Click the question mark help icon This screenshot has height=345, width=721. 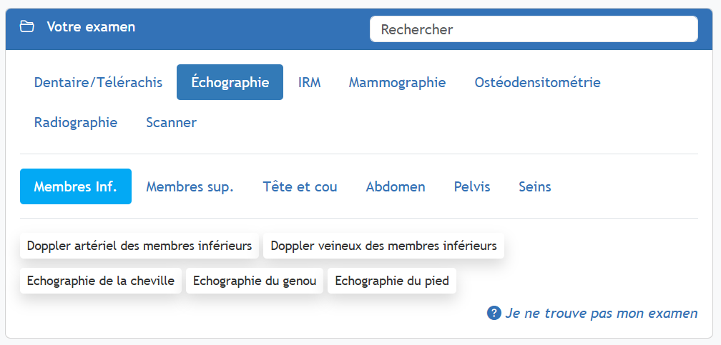click(x=494, y=313)
